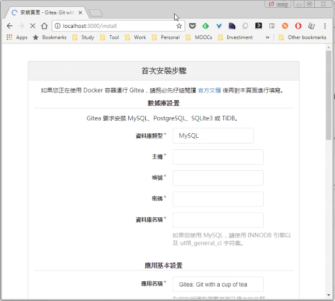Close the Gitea install tab
This screenshot has width=335, height=301.
[x=80, y=13]
